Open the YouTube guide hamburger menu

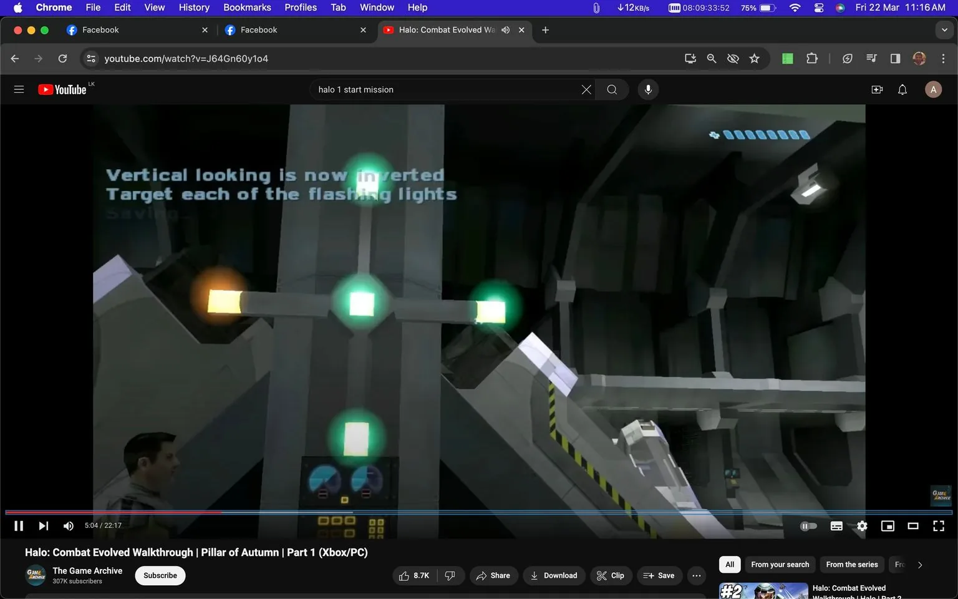pyautogui.click(x=19, y=89)
